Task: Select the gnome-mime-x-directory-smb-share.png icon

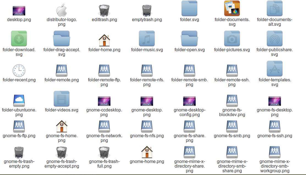Action: coord(232,152)
